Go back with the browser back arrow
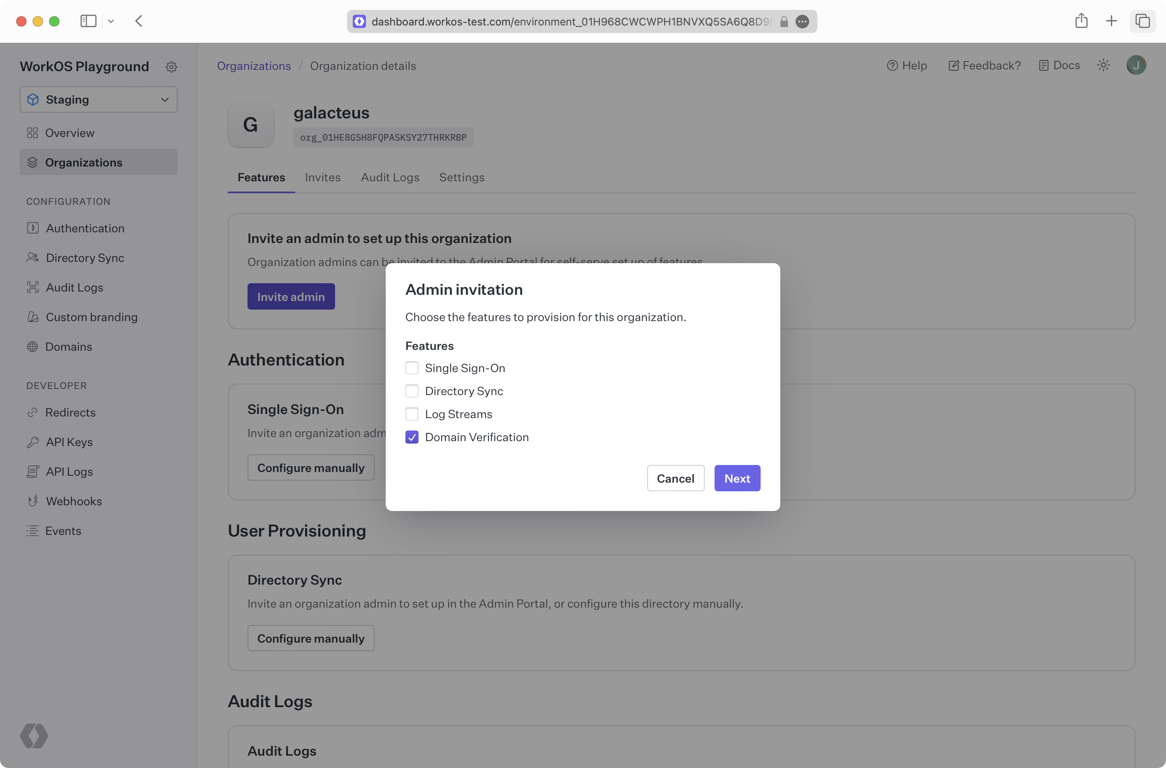 139,21
